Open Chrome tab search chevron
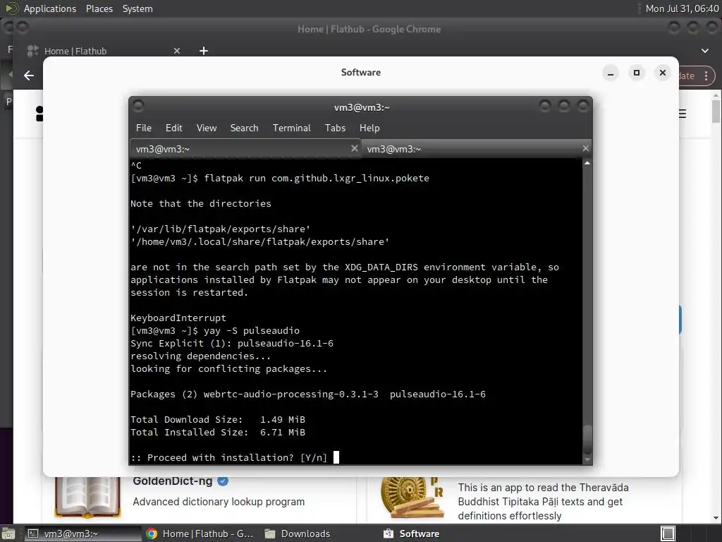 click(705, 51)
